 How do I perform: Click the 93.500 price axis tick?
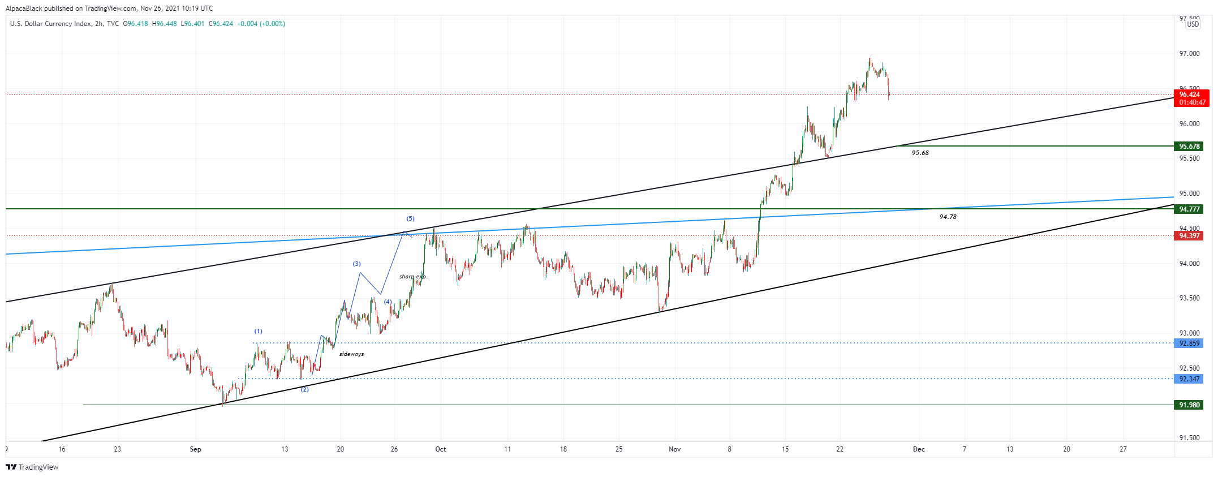pyautogui.click(x=1189, y=298)
